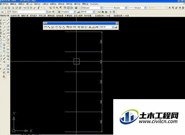185x135 pixels.
Task: Toggle the layer lock icon
Action: pyautogui.click(x=13, y=12)
